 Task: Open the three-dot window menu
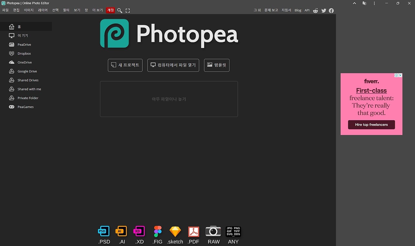[x=374, y=3]
